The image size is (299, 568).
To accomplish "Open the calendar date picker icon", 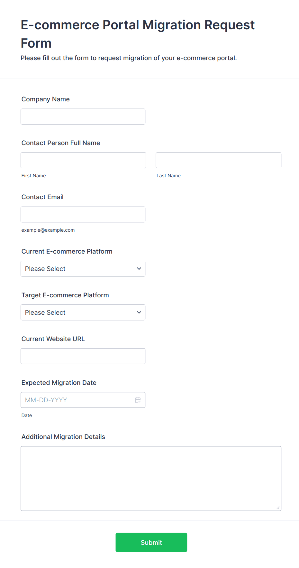I will click(x=138, y=400).
